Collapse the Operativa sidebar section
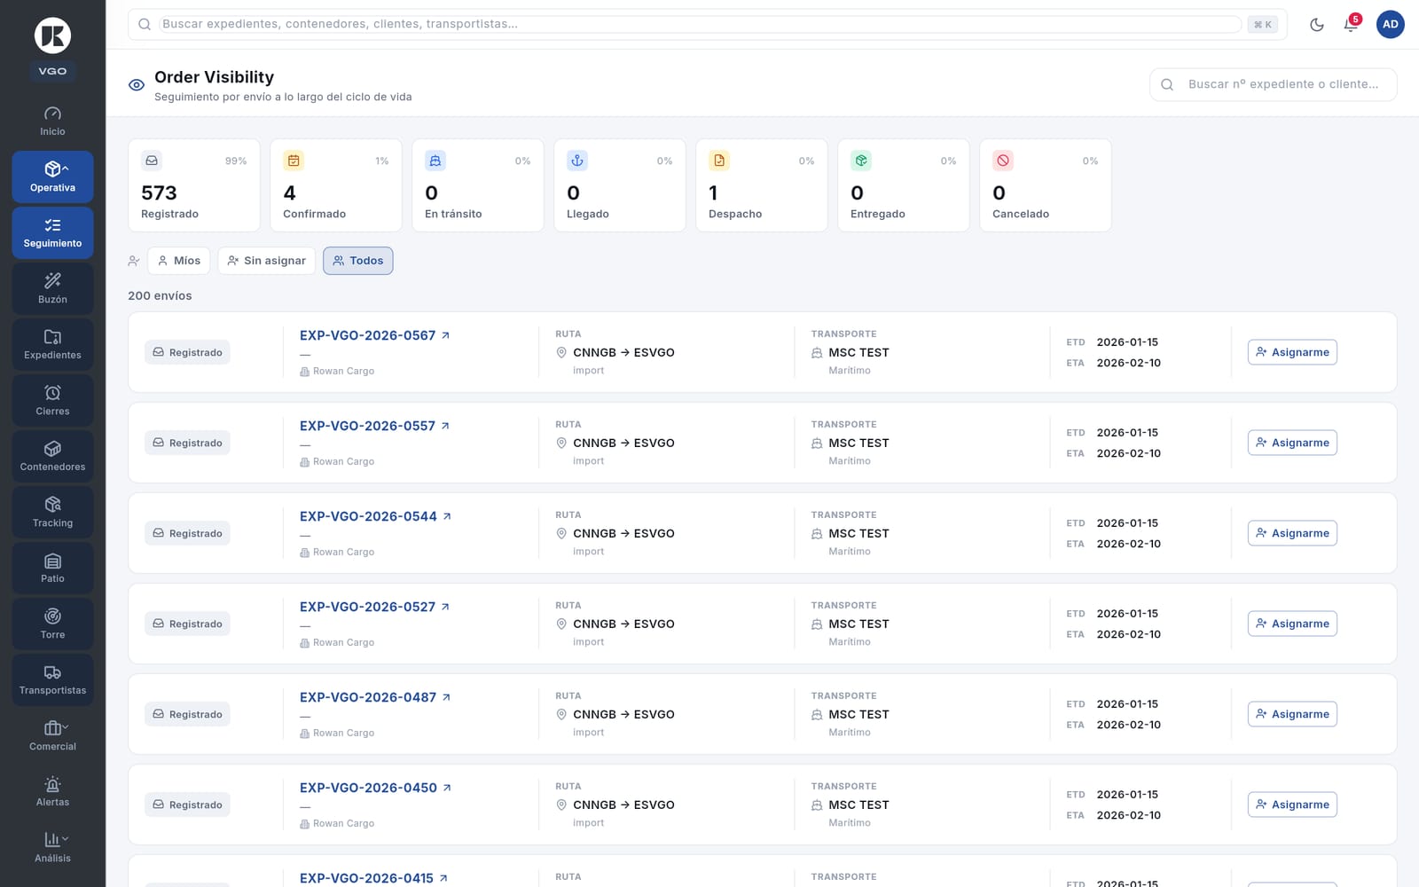The width and height of the screenshot is (1419, 887). pos(52,177)
